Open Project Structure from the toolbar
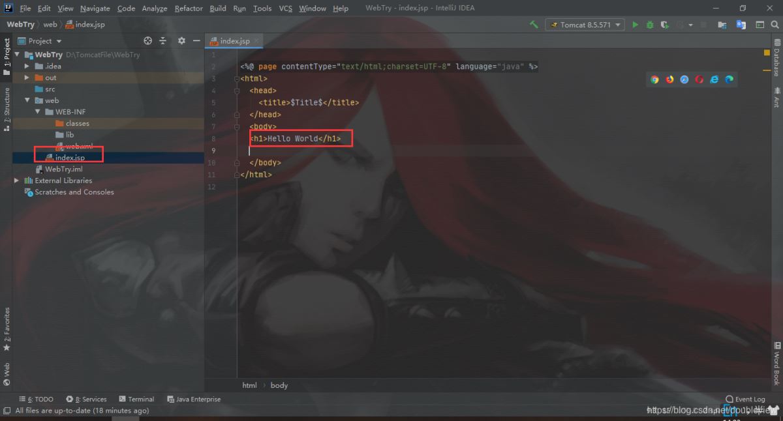783x421 pixels. [722, 25]
